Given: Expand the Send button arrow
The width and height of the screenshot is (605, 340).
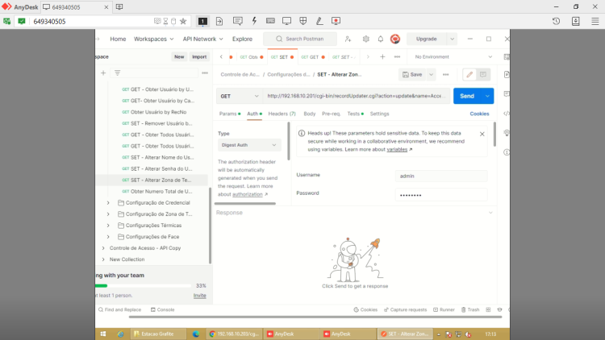Looking at the screenshot, I should [x=487, y=96].
